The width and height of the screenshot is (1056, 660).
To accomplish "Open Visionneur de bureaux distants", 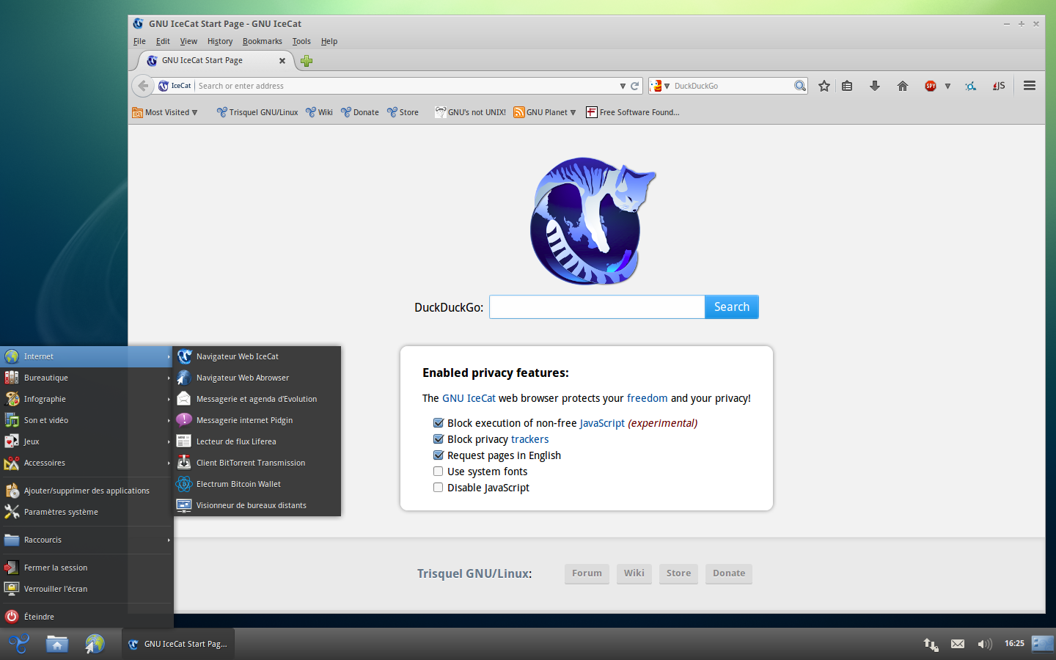I will [x=257, y=505].
